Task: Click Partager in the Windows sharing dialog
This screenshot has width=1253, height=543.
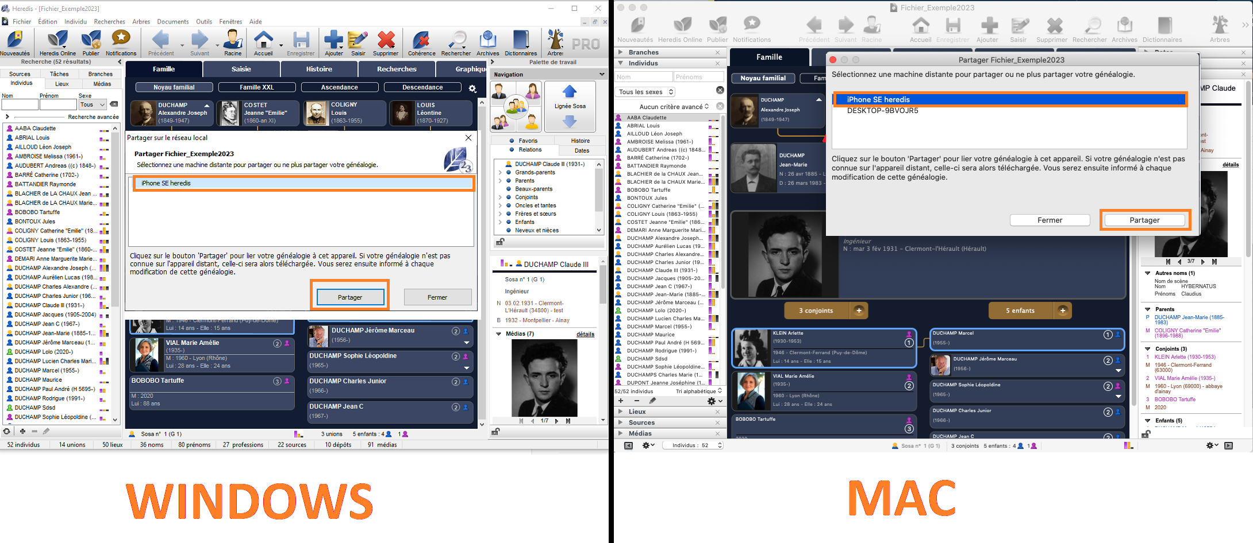Action: tap(350, 297)
